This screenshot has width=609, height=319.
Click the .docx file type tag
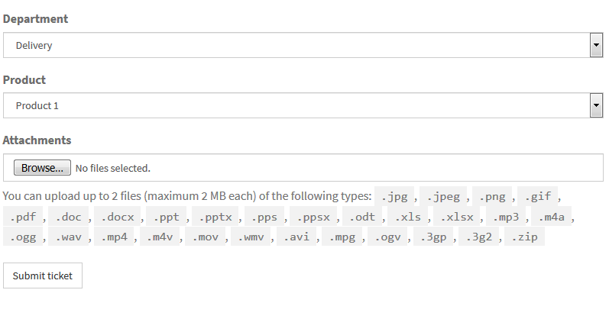point(117,217)
